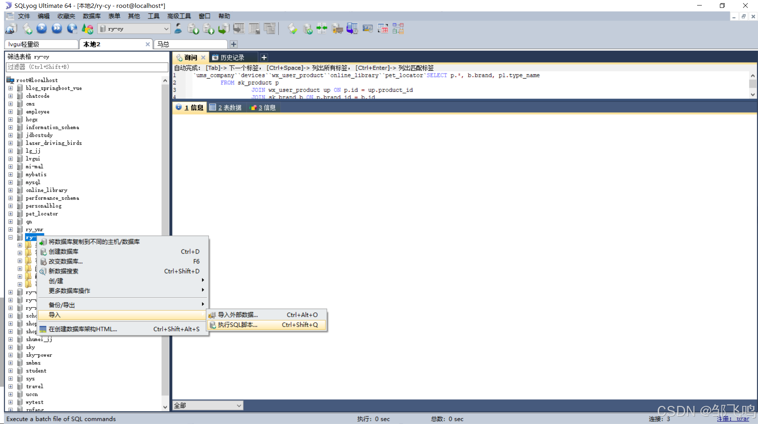Close the 本地2 connection tab
The image size is (758, 424).
pos(148,44)
